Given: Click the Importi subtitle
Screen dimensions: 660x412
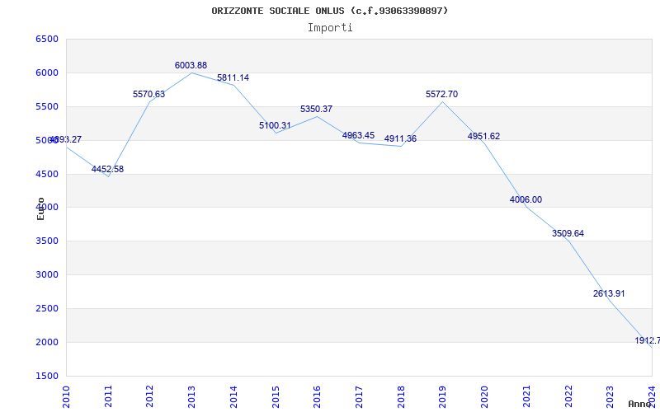Looking at the screenshot, I should pyautogui.click(x=330, y=28).
